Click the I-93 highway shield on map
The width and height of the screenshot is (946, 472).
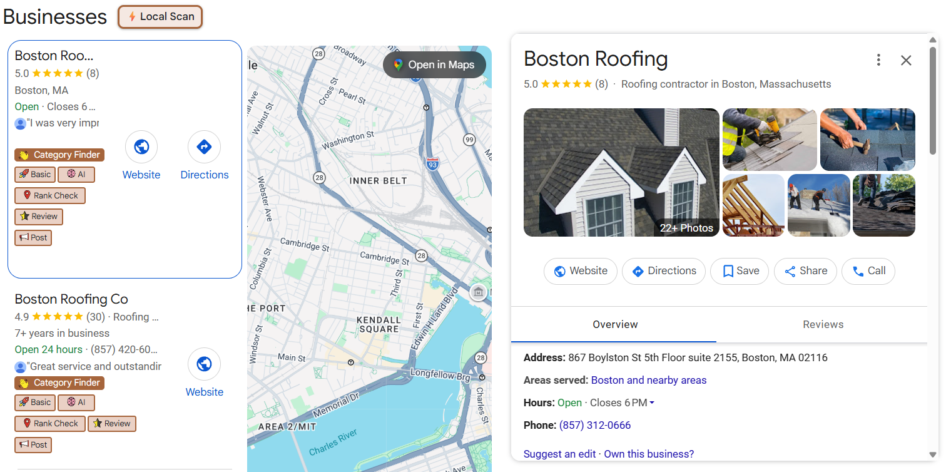432,164
